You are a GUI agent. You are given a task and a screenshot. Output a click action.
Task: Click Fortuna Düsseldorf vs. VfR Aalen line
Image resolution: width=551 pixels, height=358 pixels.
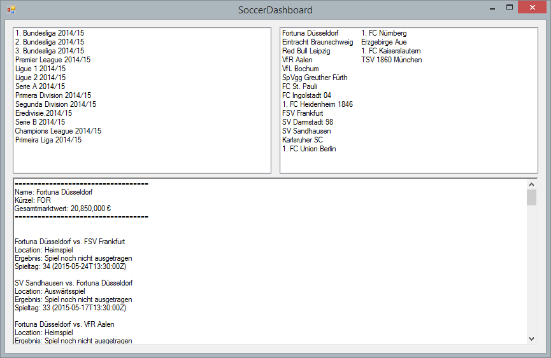pos(64,324)
